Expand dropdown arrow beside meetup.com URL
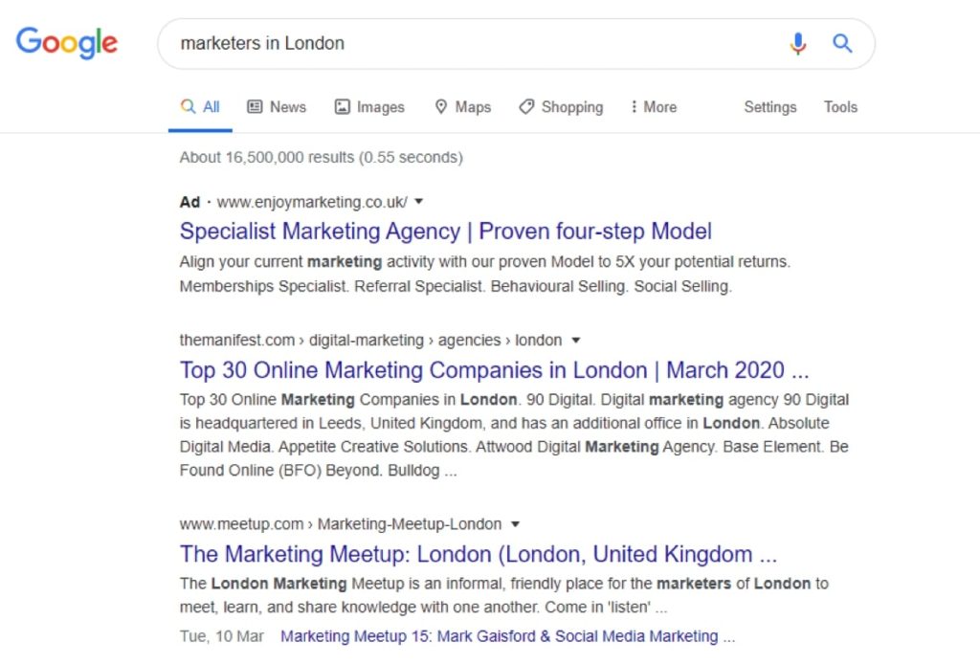 tap(516, 523)
